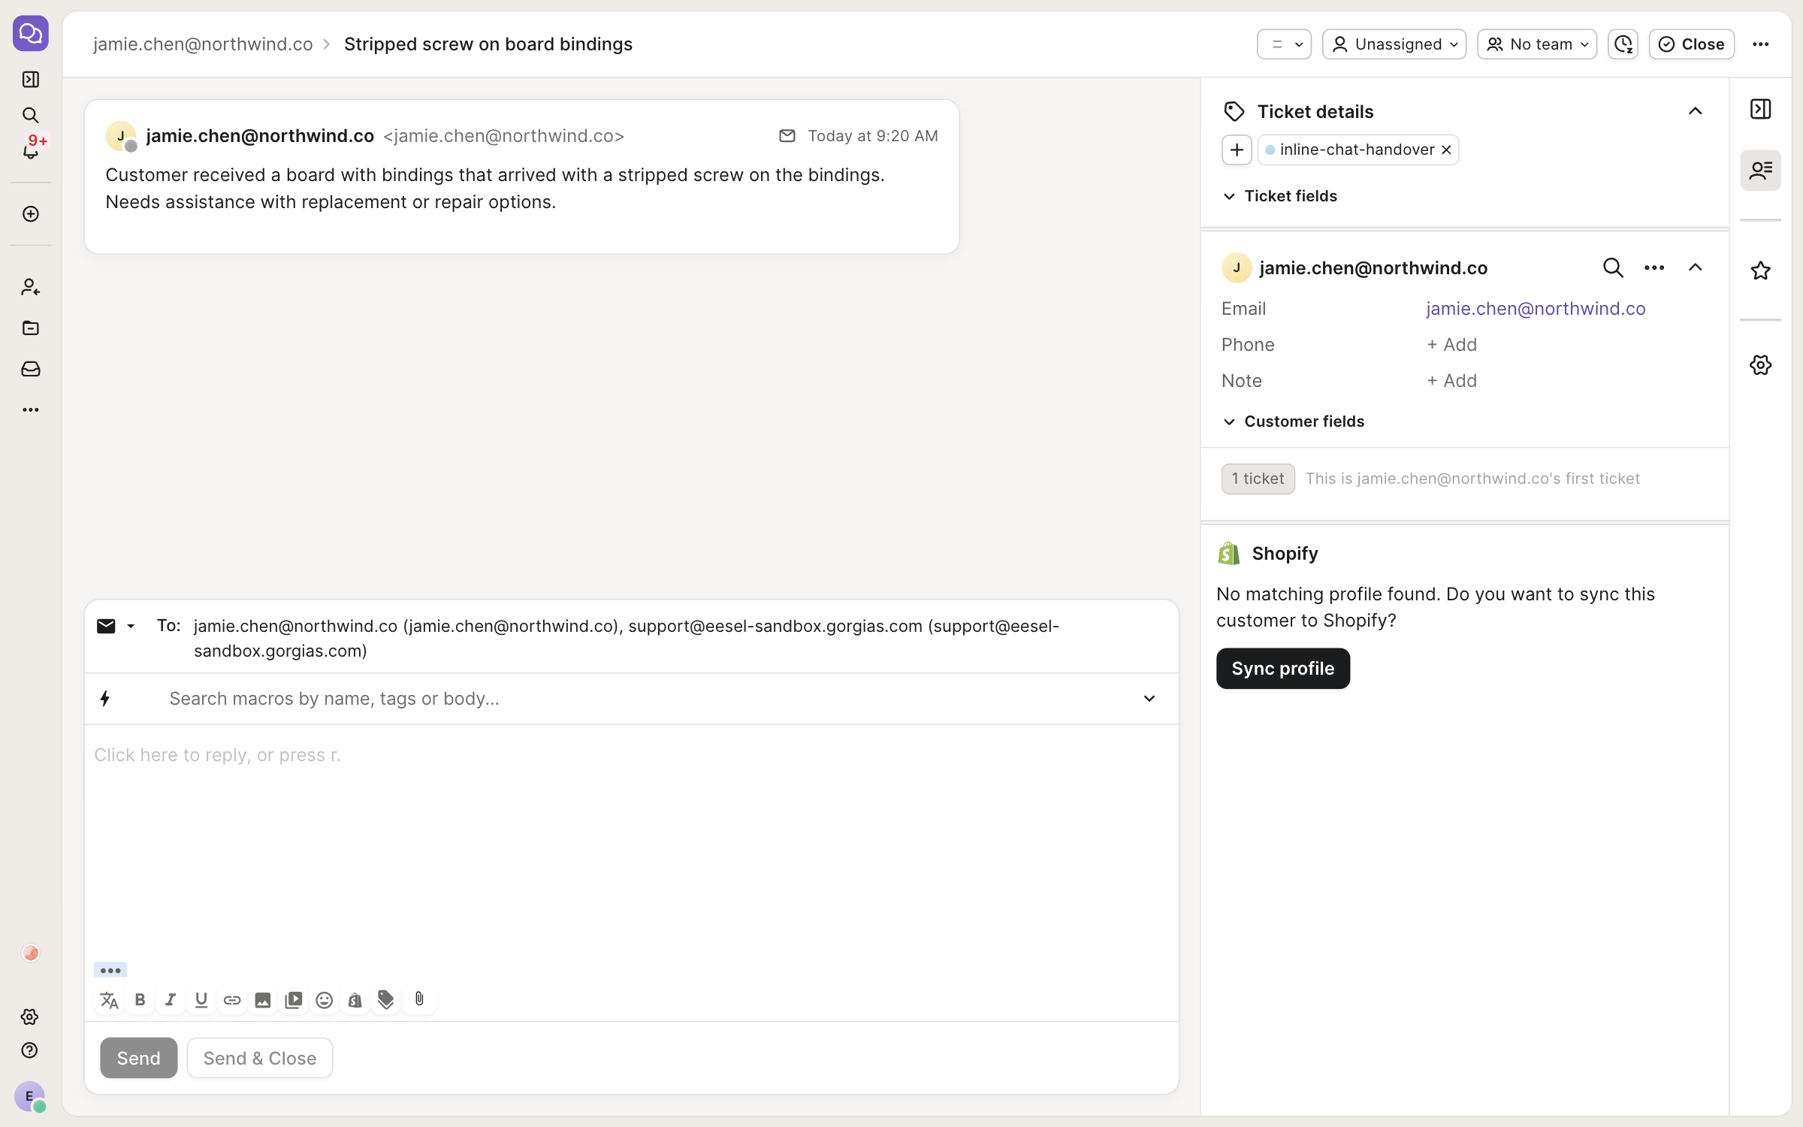
Task: Collapse the right side panel
Action: tap(1760, 109)
